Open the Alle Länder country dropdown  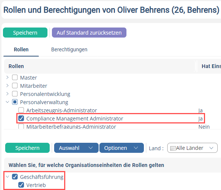pyautogui.click(x=192, y=148)
